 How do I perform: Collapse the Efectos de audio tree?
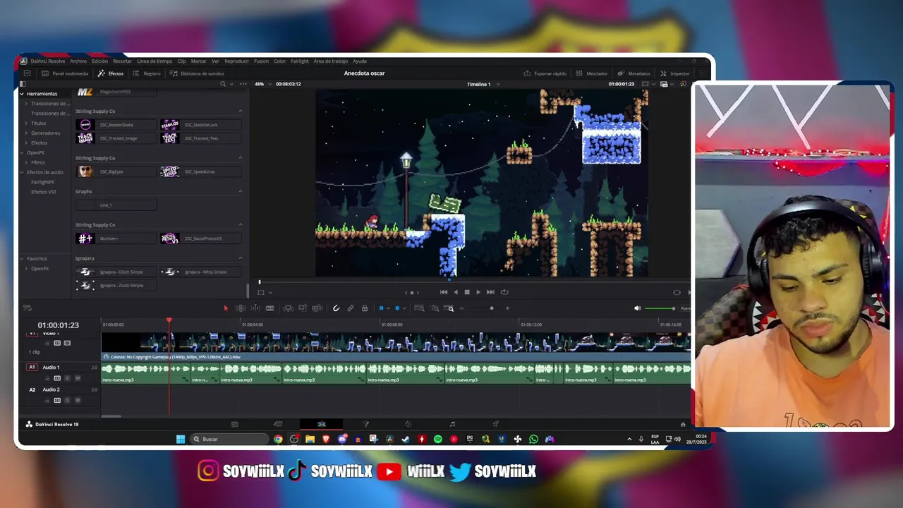(x=22, y=172)
